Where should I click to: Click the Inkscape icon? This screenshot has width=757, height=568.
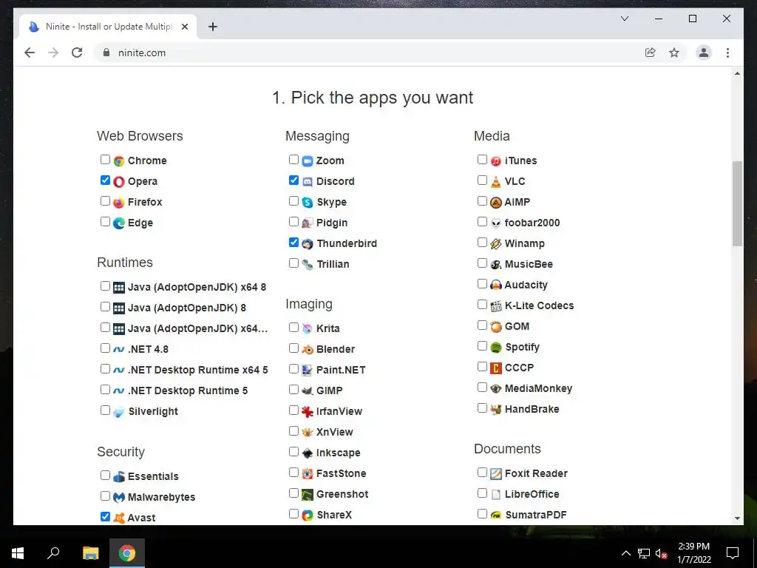coord(308,453)
